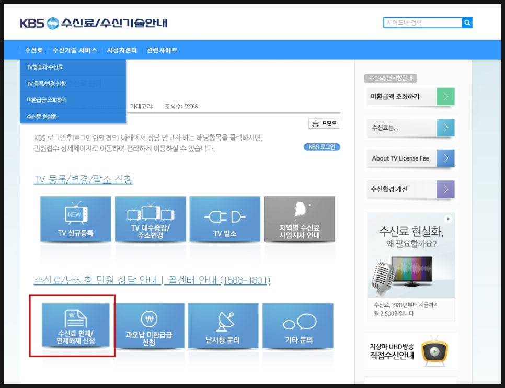This screenshot has width=505, height=388.
Task: Select TV방송과 수신료 dropdown item
Action: [73, 67]
